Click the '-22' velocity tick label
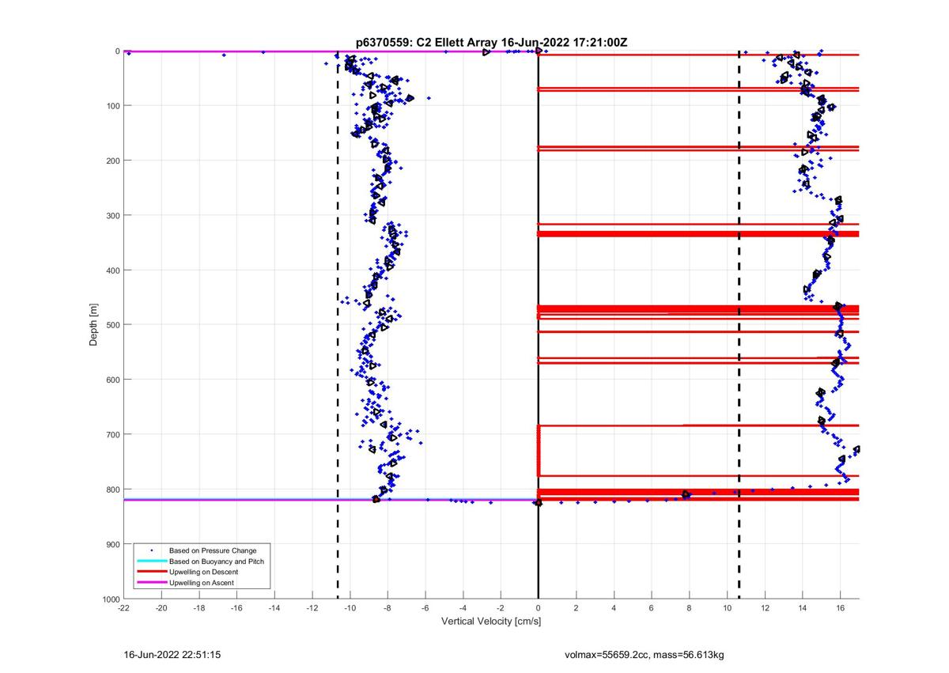The width and height of the screenshot is (949, 673). click(124, 608)
